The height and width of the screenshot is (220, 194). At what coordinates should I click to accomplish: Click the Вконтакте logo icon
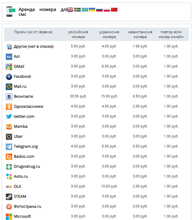pos(9,97)
